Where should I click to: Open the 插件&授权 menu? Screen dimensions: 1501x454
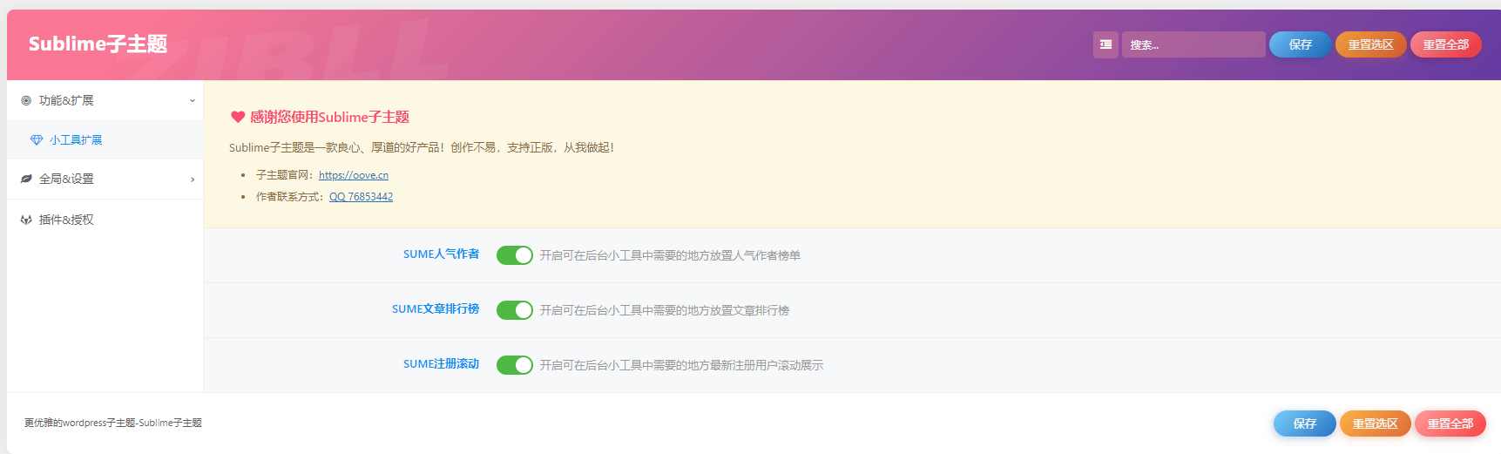(105, 220)
